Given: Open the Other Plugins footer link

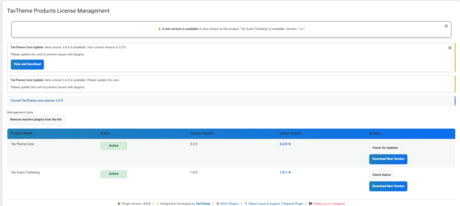Looking at the screenshot, I should click(229, 204).
